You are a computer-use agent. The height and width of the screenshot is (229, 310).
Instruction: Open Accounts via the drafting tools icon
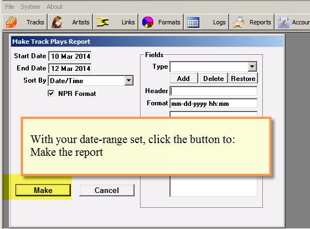[x=283, y=22]
